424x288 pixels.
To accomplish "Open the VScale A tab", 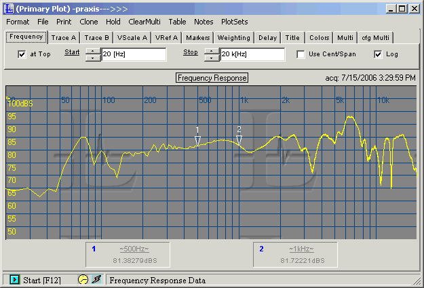I will (x=131, y=38).
